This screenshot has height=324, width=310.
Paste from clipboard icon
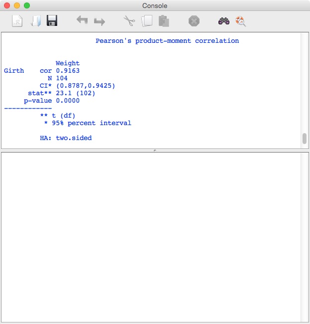[x=164, y=21]
